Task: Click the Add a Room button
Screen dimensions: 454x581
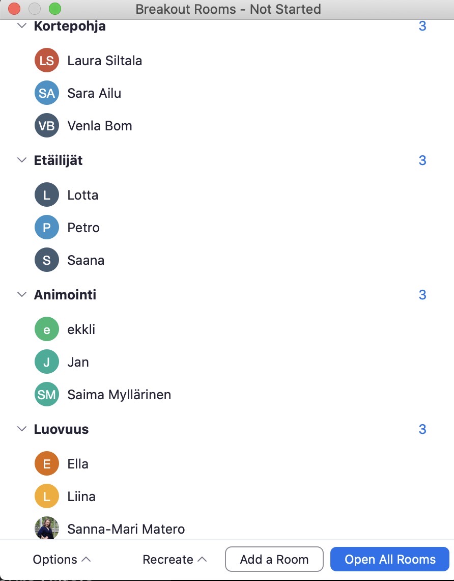Action: [x=274, y=559]
